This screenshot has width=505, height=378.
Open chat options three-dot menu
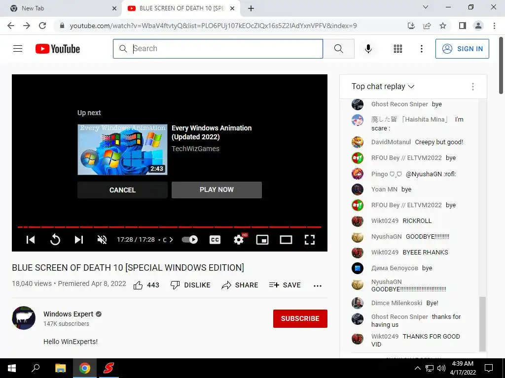[473, 87]
